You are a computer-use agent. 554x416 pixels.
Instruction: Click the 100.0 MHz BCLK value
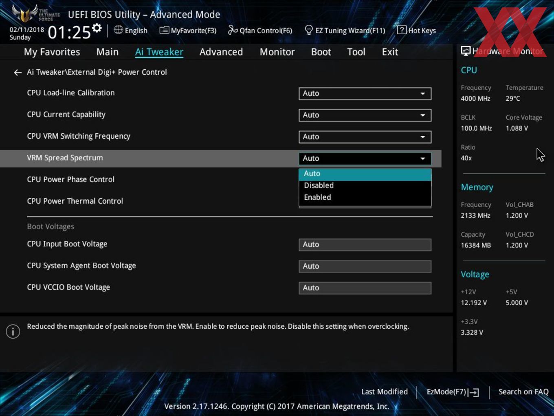(x=476, y=128)
